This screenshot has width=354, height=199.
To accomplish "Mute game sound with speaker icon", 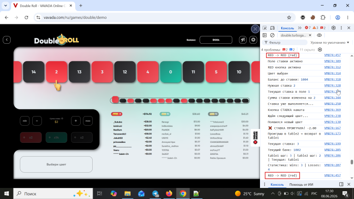I will point(243,40).
